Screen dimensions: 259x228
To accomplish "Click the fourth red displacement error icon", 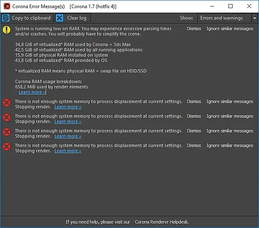I will coord(7,147).
